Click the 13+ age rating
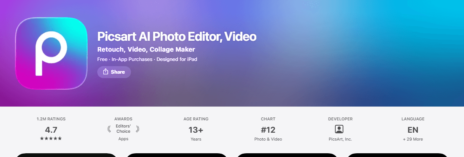This screenshot has width=464, height=157. (x=196, y=130)
